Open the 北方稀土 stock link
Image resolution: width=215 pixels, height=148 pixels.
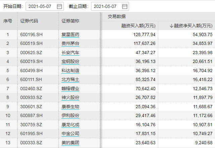pyautogui.click(x=70, y=80)
